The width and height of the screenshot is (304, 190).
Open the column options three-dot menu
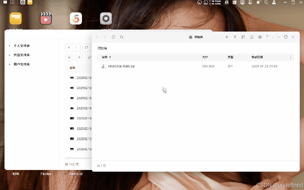click(290, 57)
